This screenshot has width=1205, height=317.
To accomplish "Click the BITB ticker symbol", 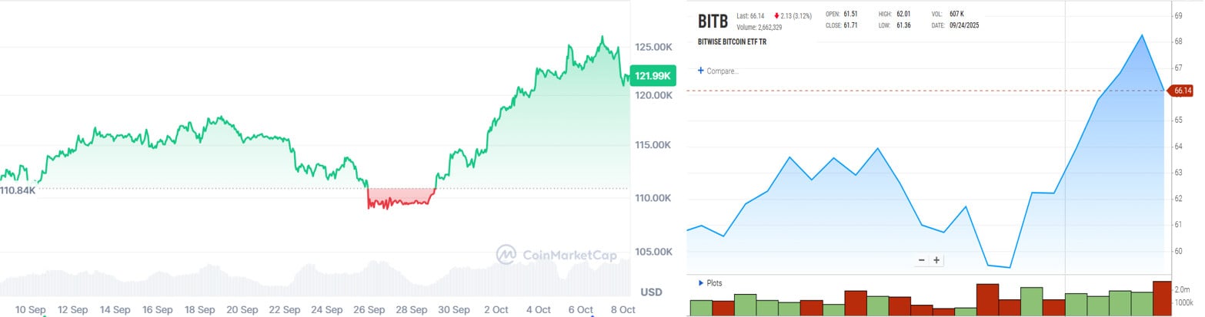I will [712, 21].
